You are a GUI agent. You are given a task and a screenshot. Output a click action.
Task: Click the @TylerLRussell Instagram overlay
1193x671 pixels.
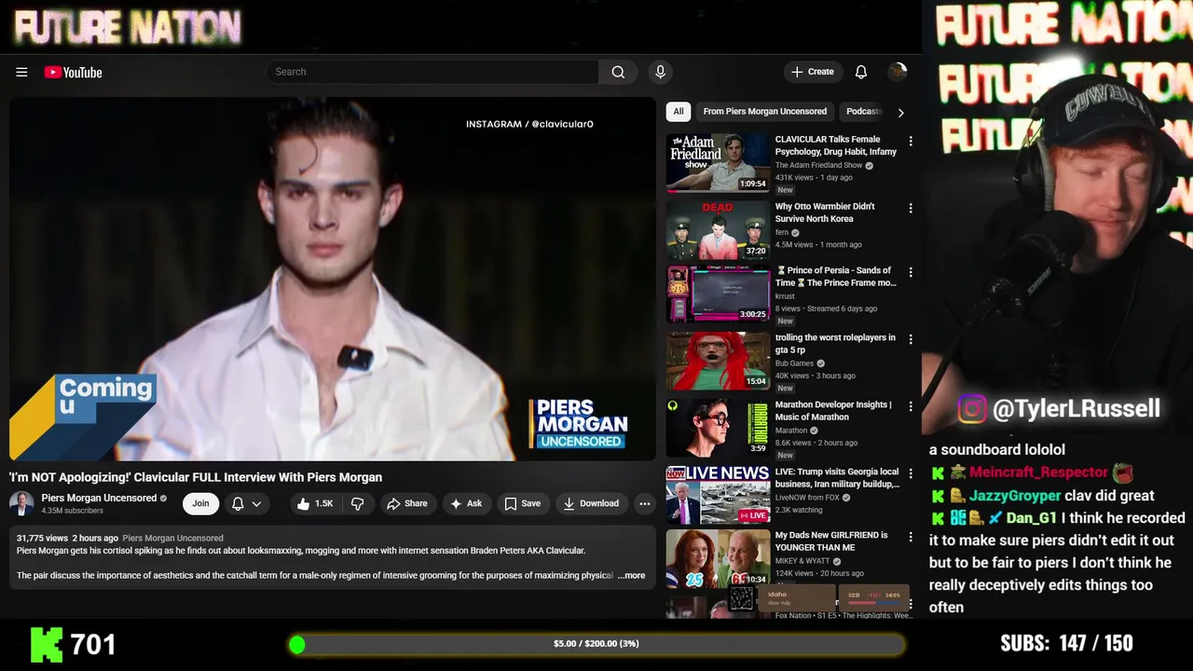point(1060,408)
